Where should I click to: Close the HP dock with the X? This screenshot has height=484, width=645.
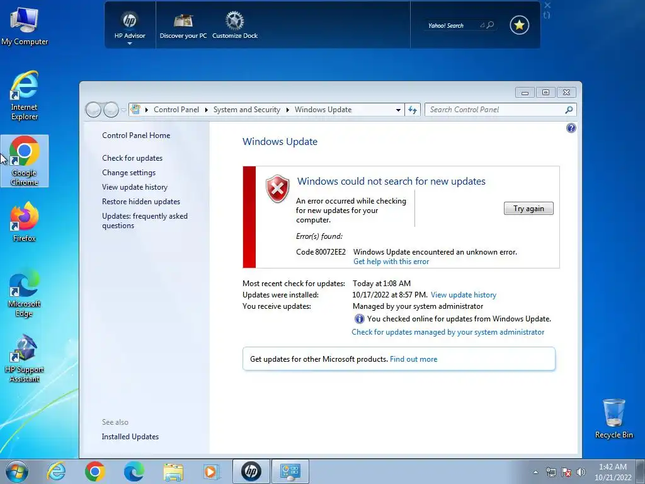(x=547, y=5)
